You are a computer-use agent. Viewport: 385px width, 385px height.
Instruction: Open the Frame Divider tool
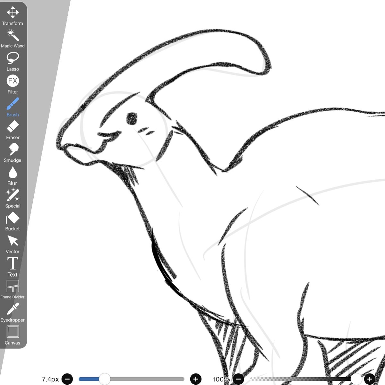(x=13, y=289)
